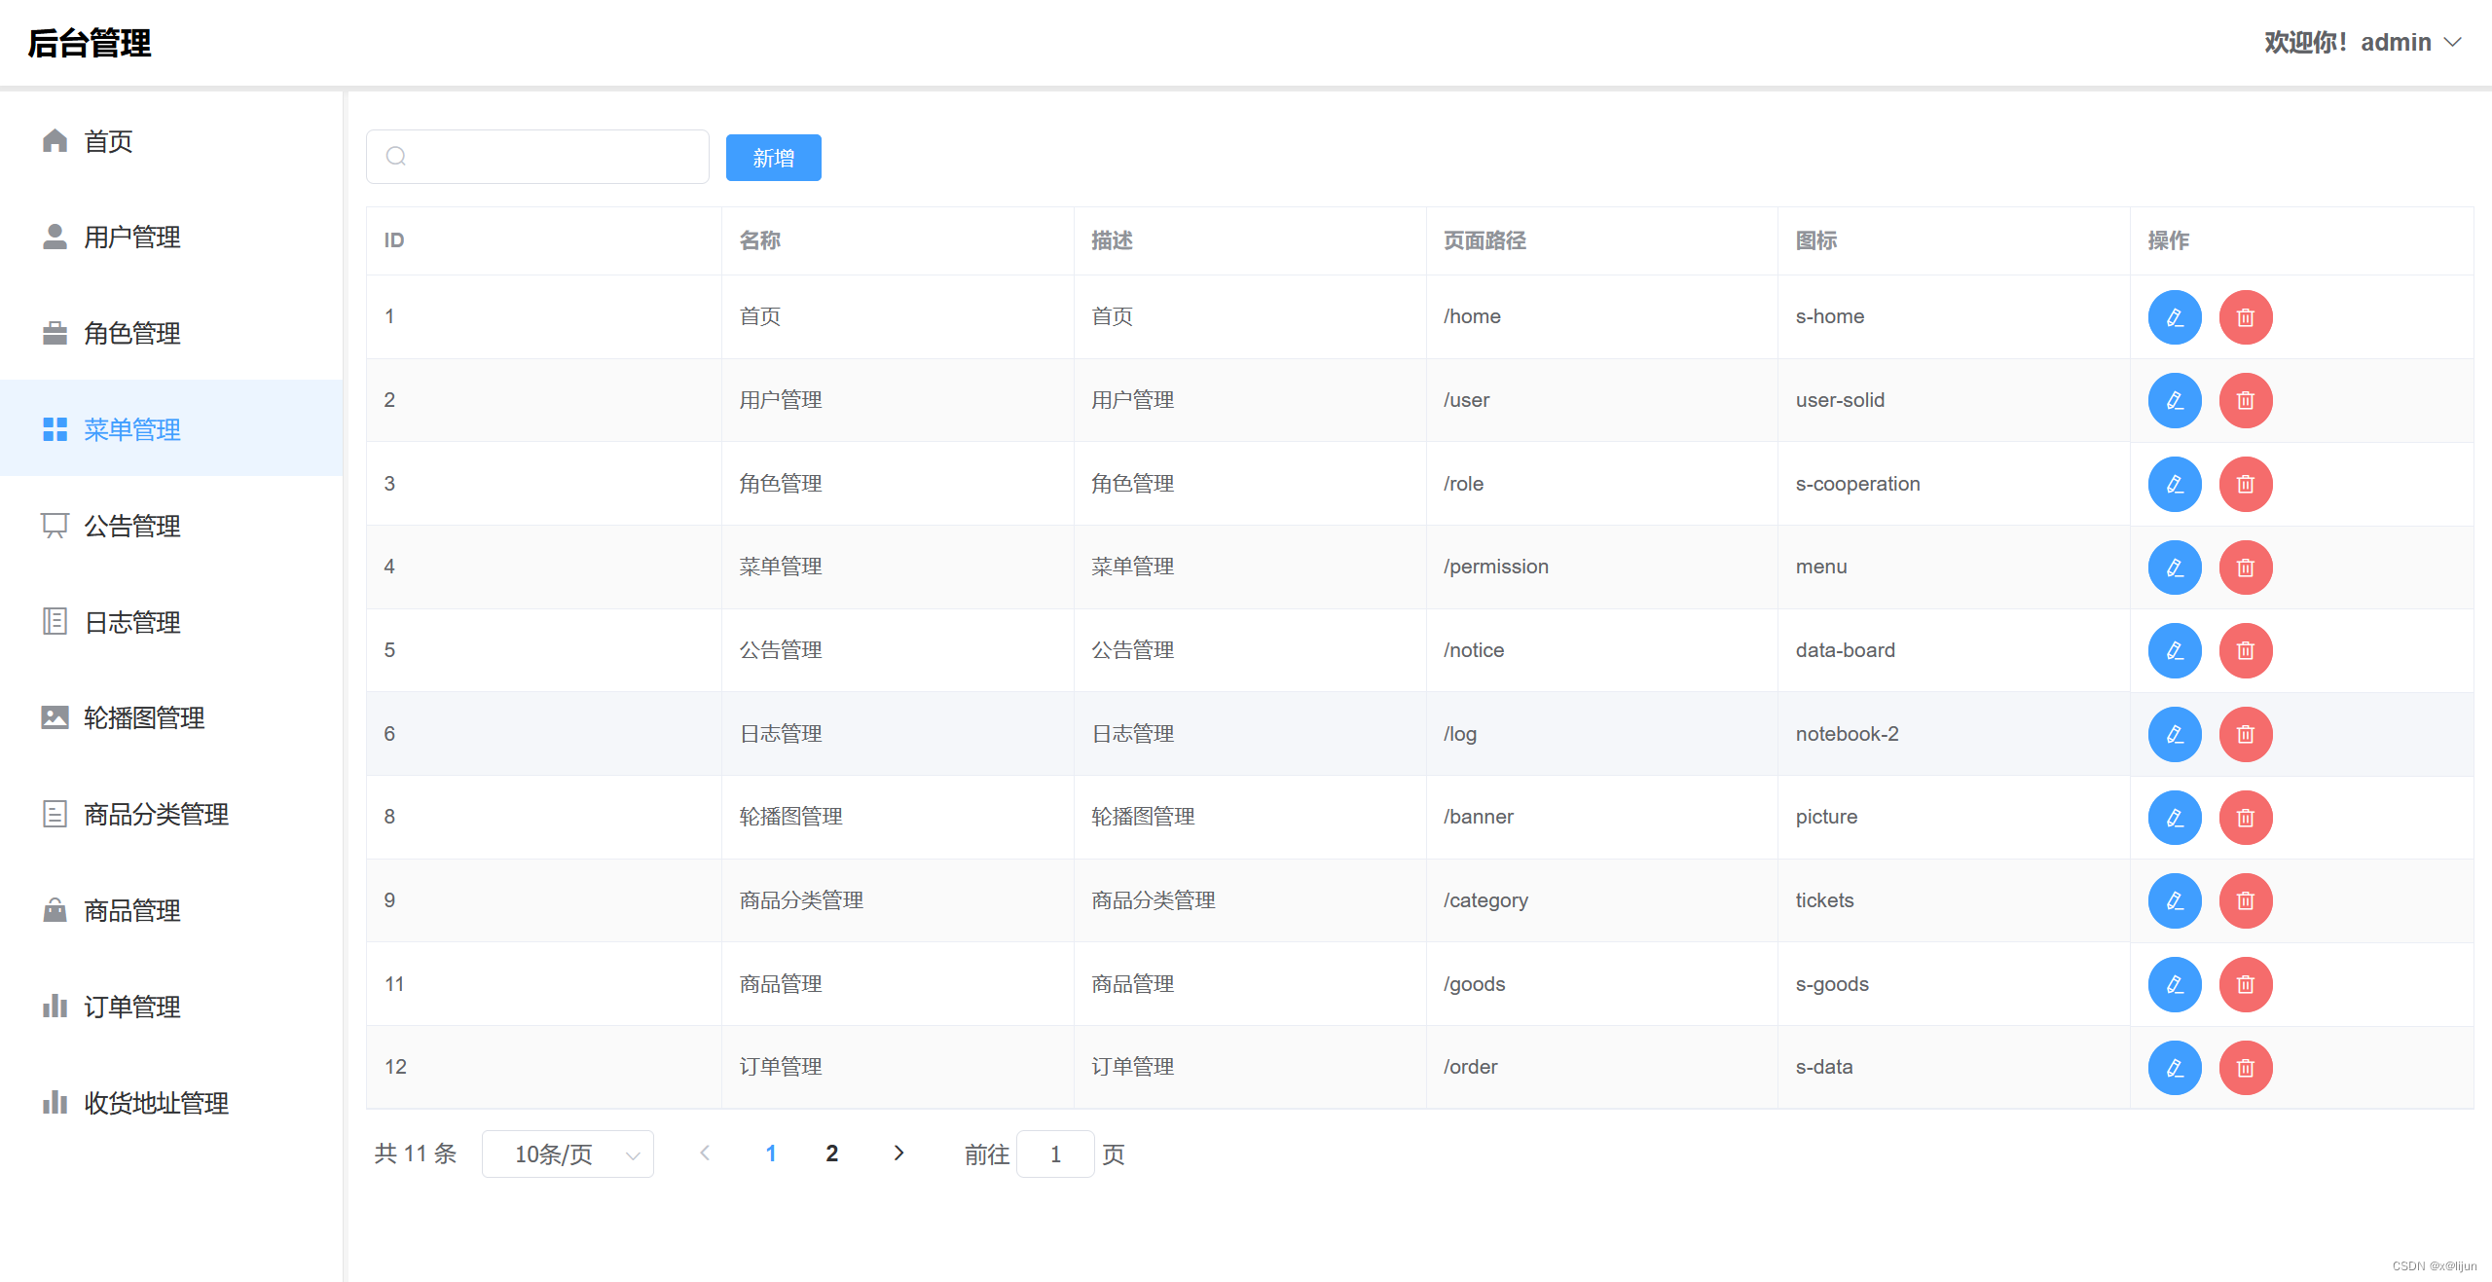Image resolution: width=2492 pixels, height=1282 pixels.
Task: Delete the s-cooperation row
Action: [2246, 484]
